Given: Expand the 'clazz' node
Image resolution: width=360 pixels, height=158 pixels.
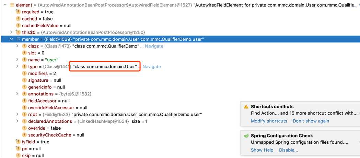Looking at the screenshot, I should (17, 46).
